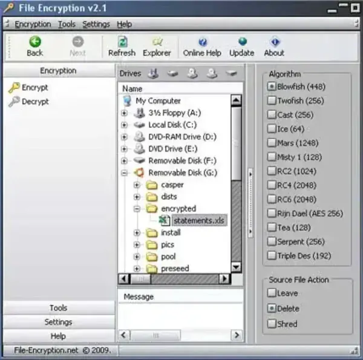Click the Name column header
Viewport: 363px width, 360px height.
[180, 89]
